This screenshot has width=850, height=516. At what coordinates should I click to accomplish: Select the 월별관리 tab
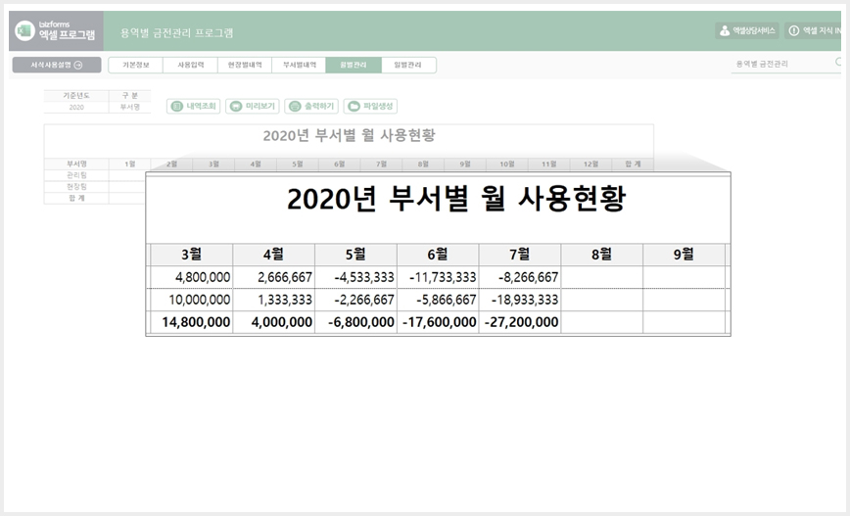point(354,65)
